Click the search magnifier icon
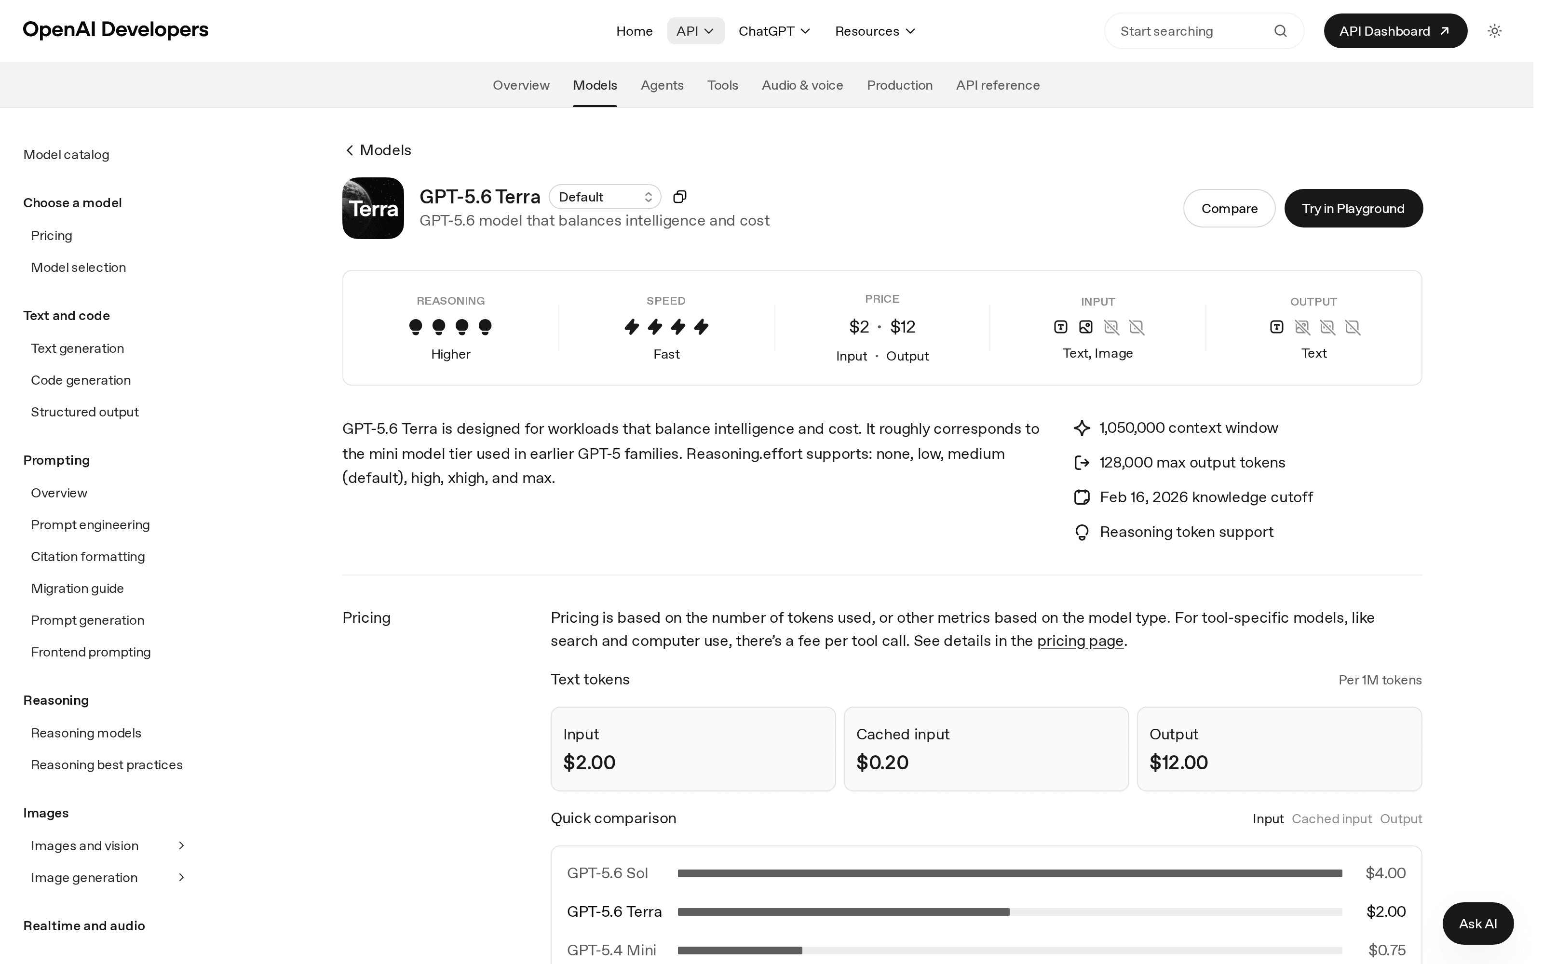Image resolution: width=1543 pixels, height=964 pixels. click(1280, 30)
